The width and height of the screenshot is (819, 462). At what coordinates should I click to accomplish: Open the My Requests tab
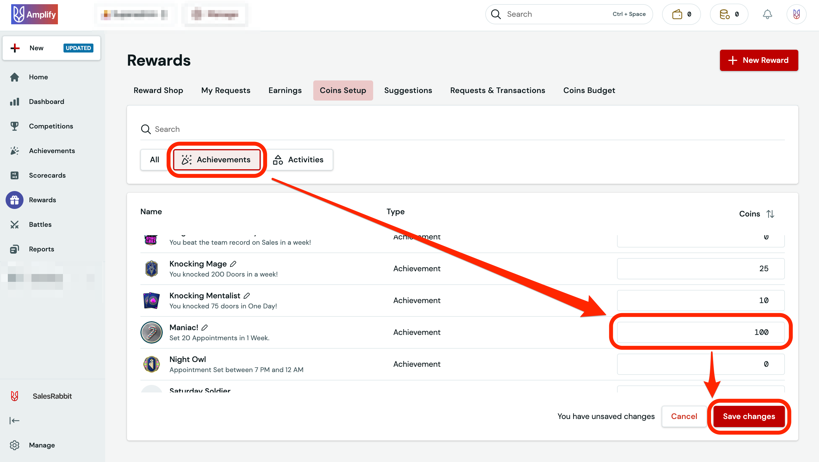(225, 90)
